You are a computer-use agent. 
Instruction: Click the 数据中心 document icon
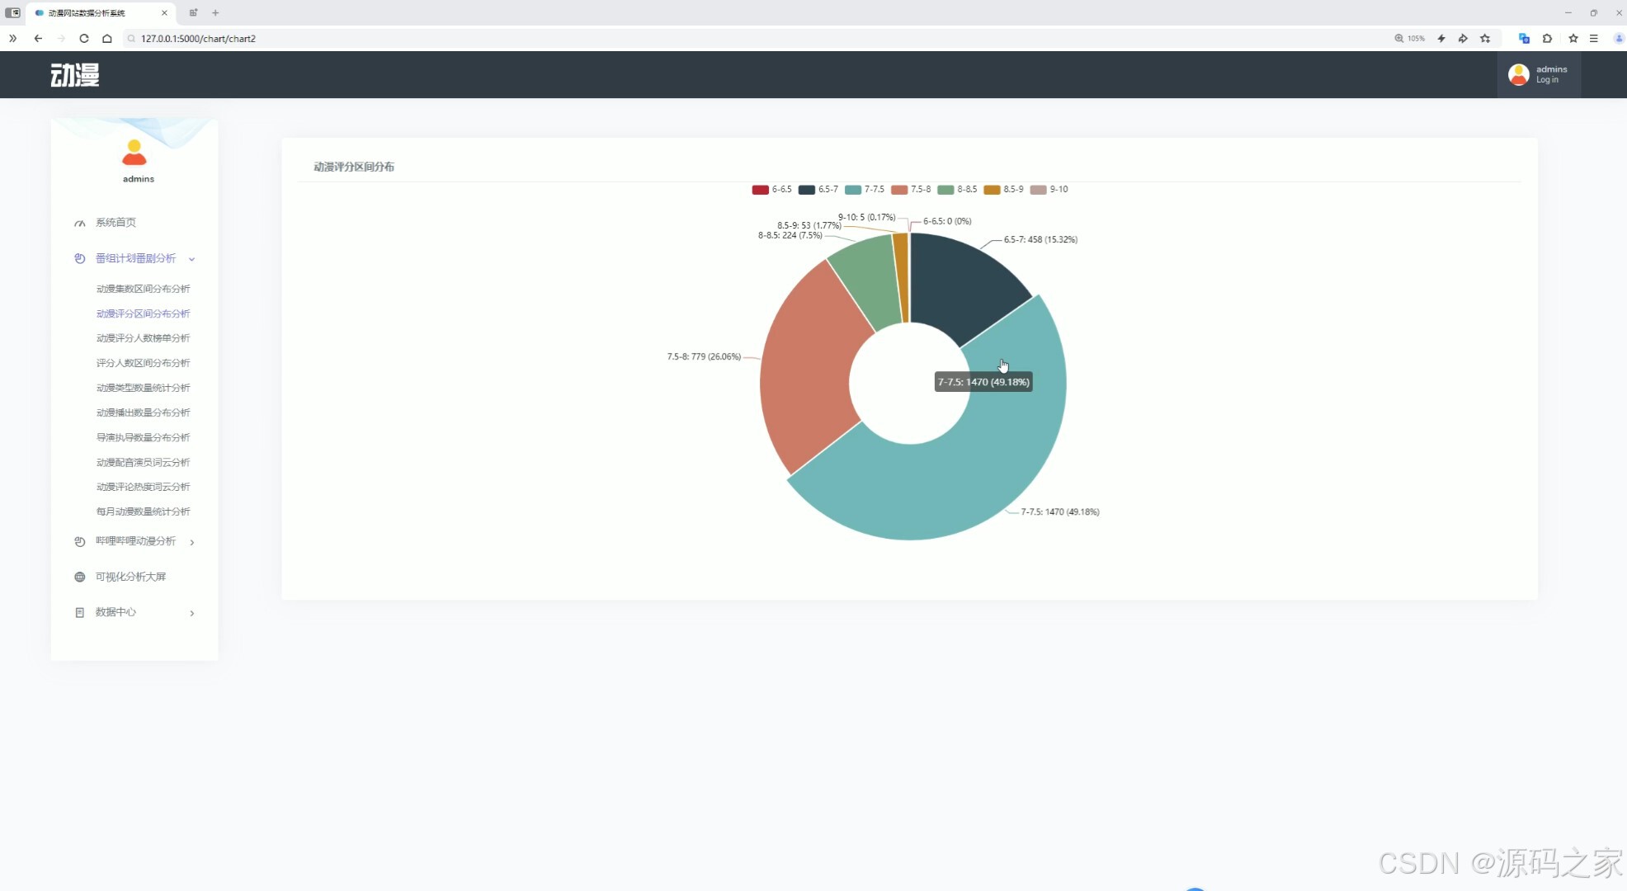click(x=79, y=613)
